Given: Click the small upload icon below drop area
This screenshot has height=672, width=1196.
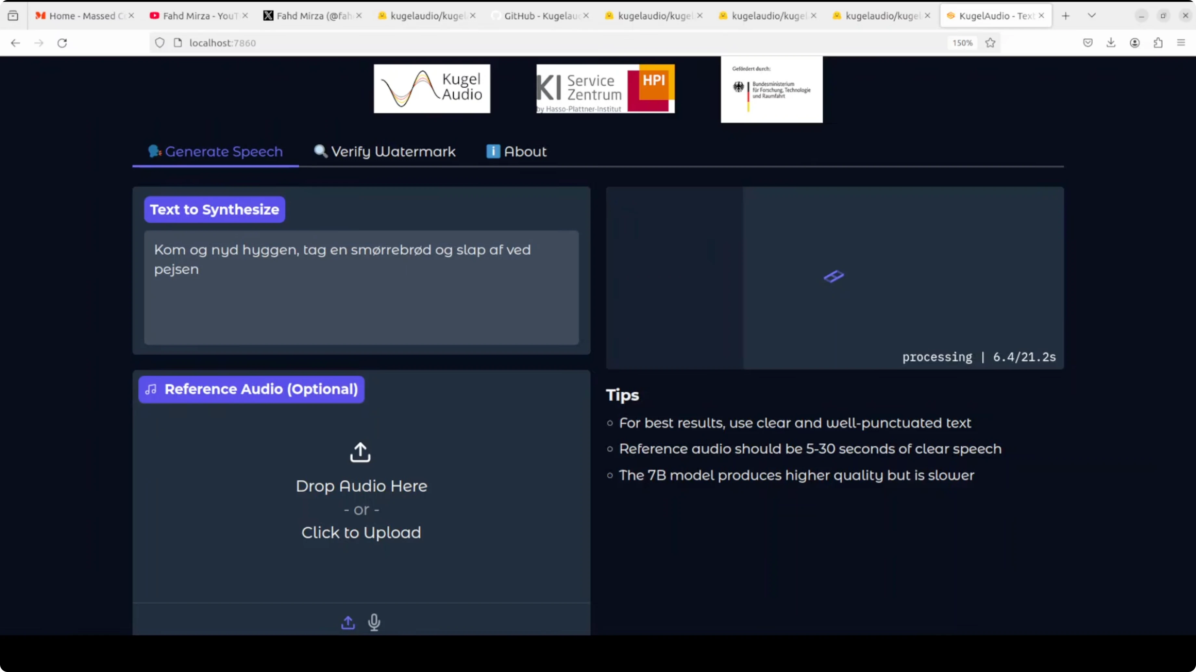Looking at the screenshot, I should click(x=348, y=622).
